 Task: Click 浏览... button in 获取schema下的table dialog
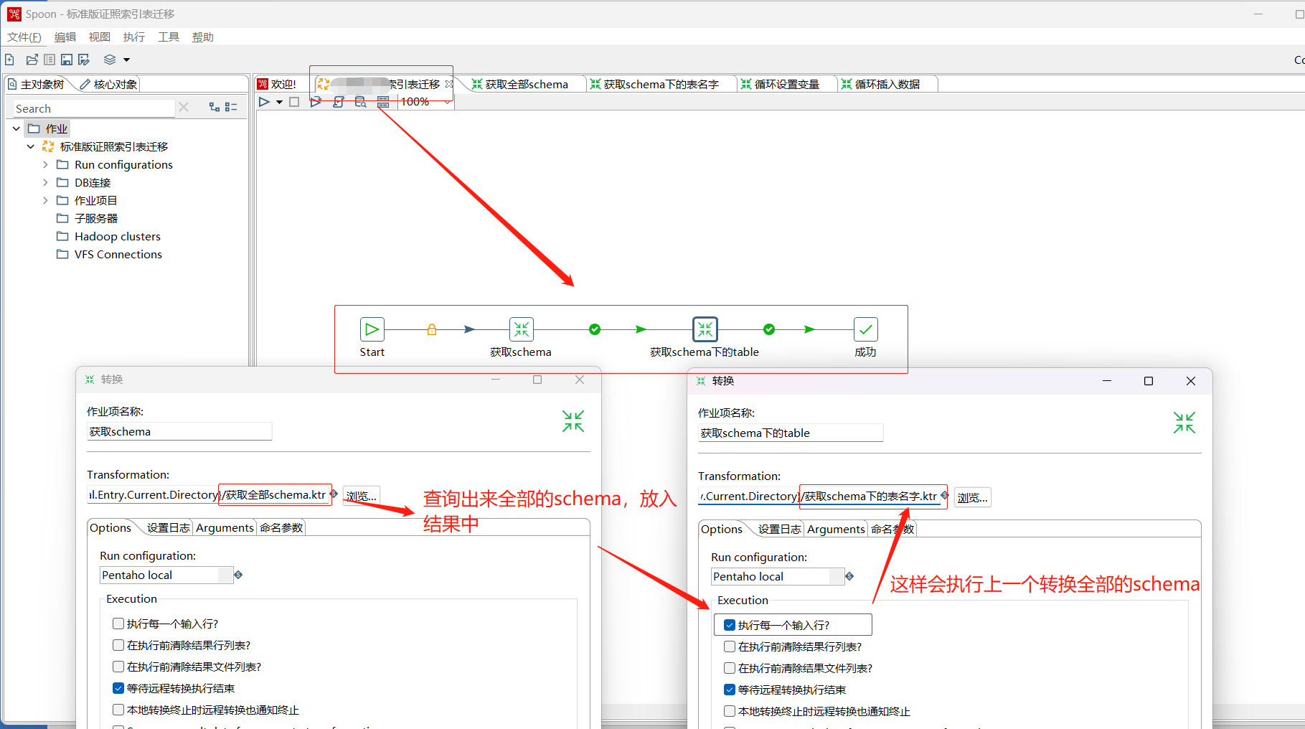pyautogui.click(x=972, y=497)
